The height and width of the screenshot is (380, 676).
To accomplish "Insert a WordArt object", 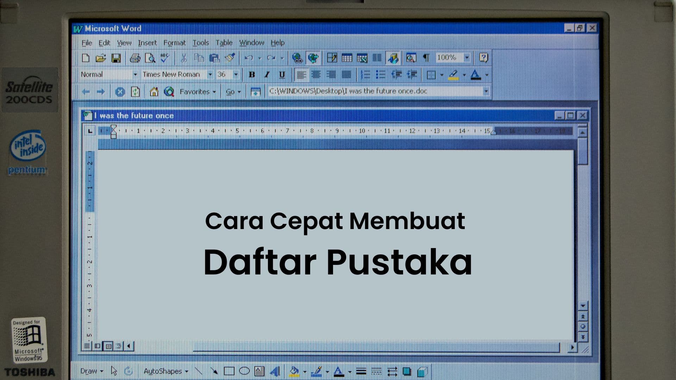I will [x=275, y=371].
